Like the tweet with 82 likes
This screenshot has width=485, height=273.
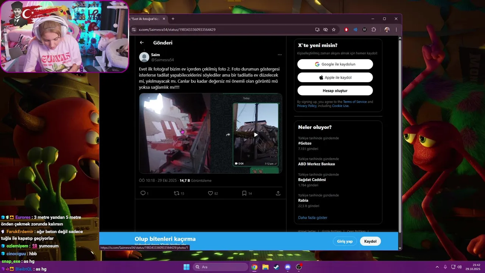click(x=210, y=193)
